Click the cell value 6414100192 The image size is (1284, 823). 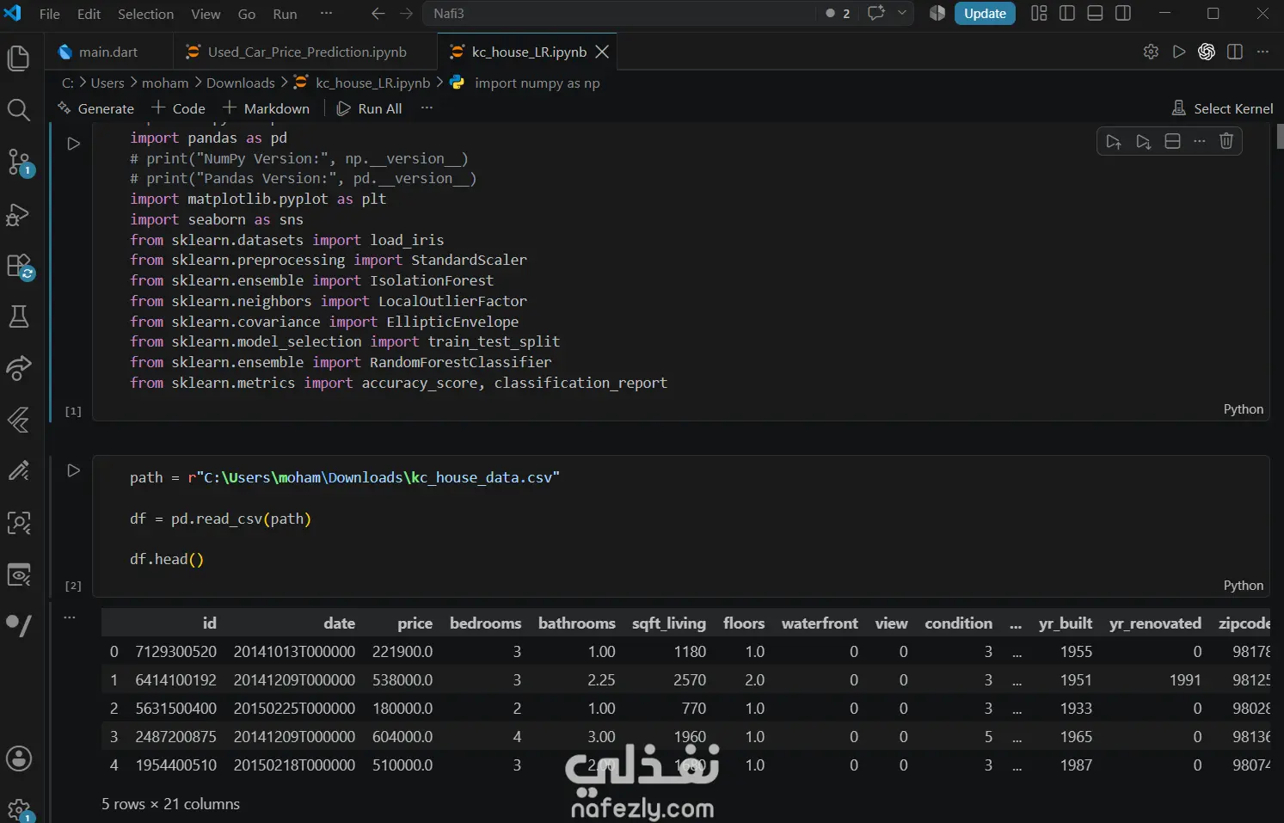(175, 680)
